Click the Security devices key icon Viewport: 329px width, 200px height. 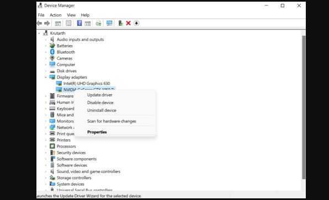coord(52,153)
